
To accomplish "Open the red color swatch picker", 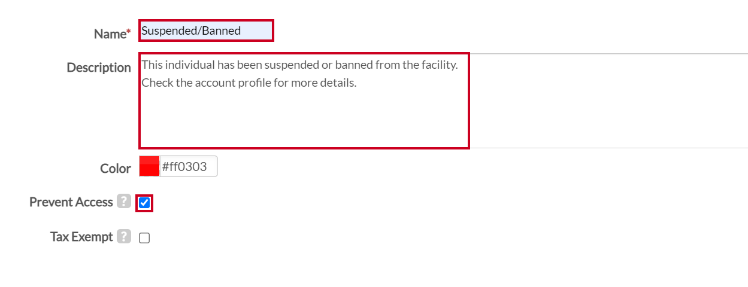I will click(x=149, y=166).
